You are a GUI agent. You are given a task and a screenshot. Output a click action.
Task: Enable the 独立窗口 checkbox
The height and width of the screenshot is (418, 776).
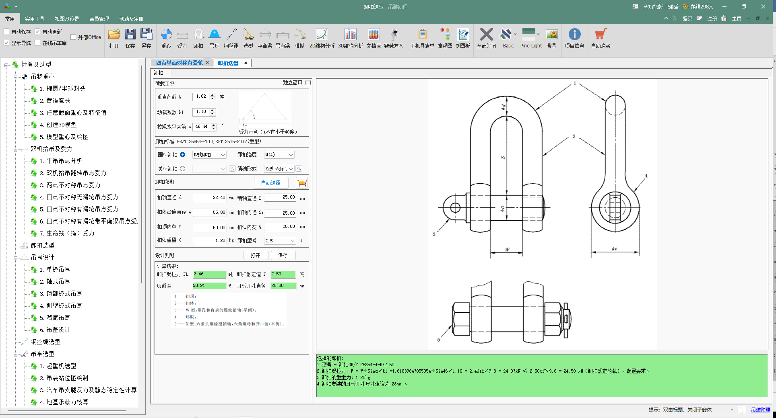click(x=308, y=82)
